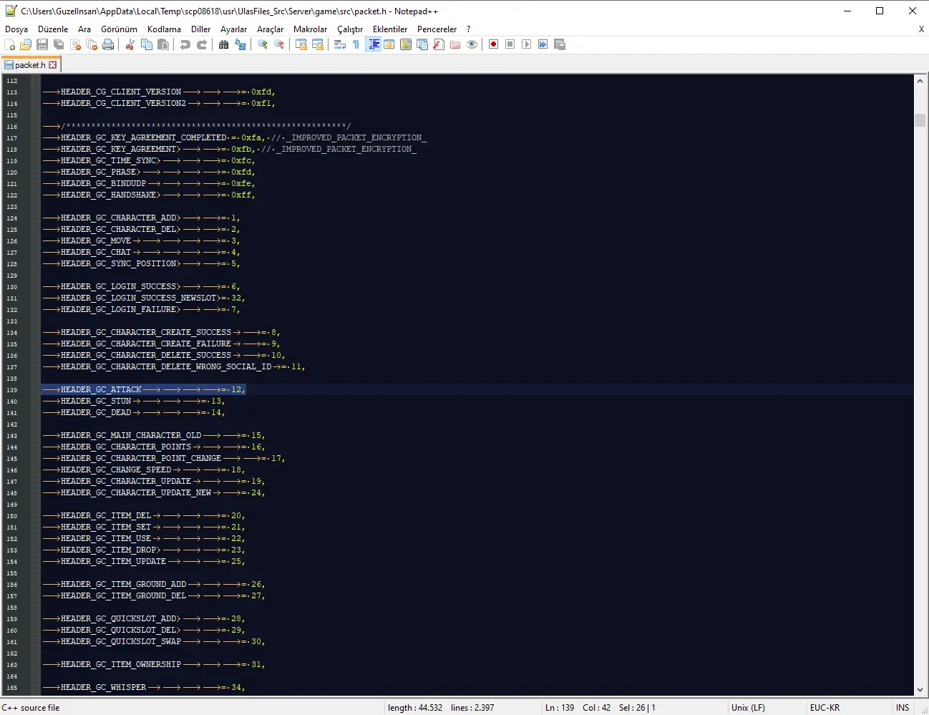Open the Eklentiler menu
This screenshot has width=929, height=715.
[389, 29]
